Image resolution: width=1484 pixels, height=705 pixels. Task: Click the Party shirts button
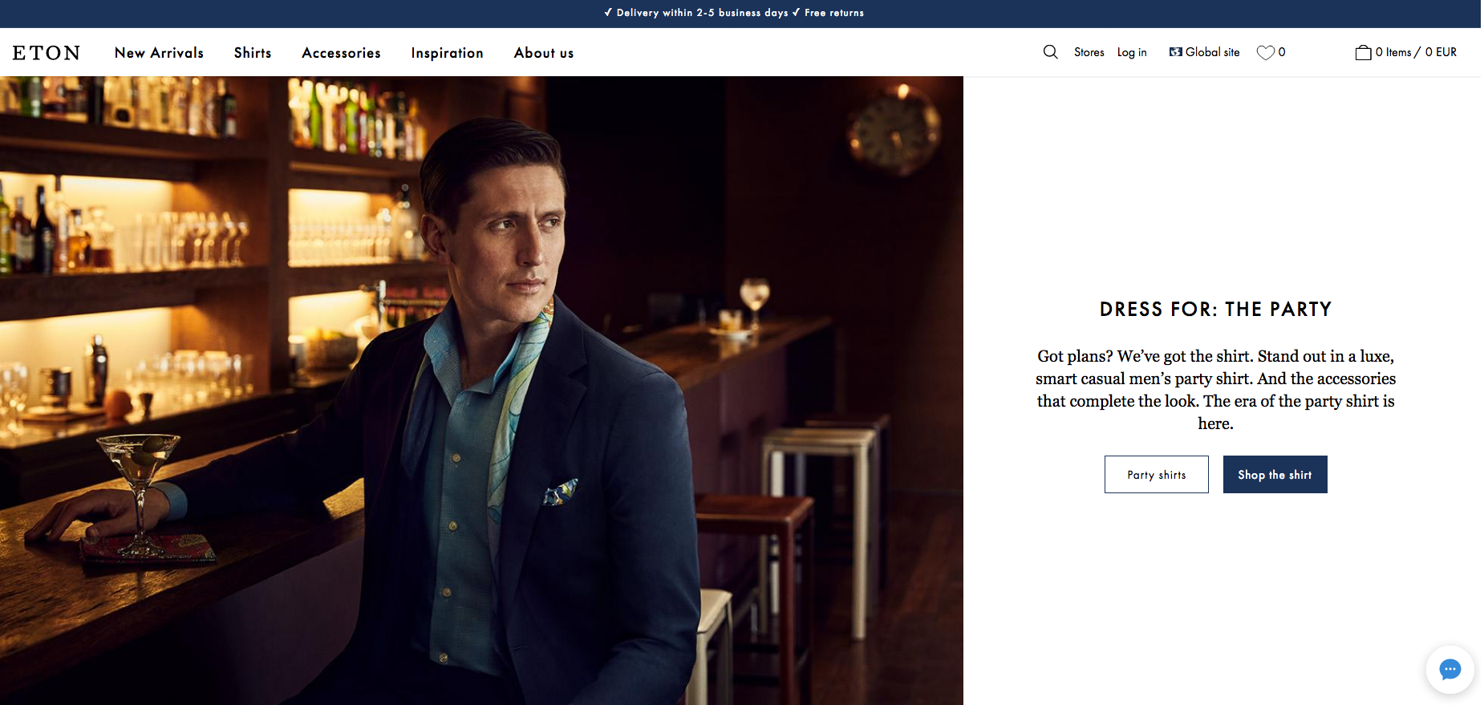[x=1156, y=474]
